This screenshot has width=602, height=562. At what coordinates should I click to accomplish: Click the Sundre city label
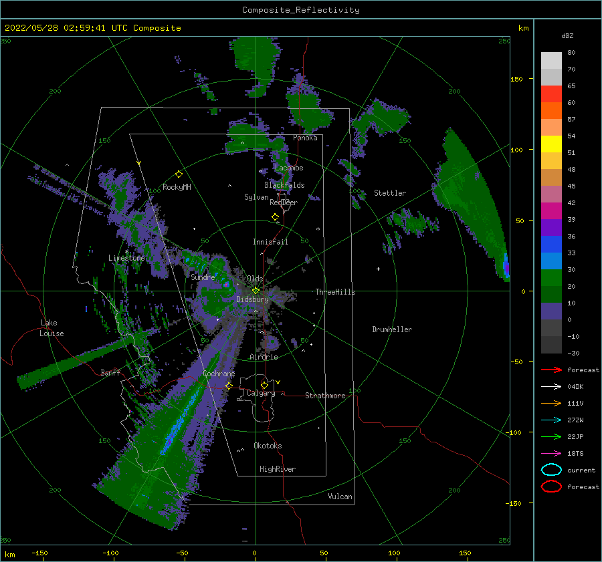point(203,277)
